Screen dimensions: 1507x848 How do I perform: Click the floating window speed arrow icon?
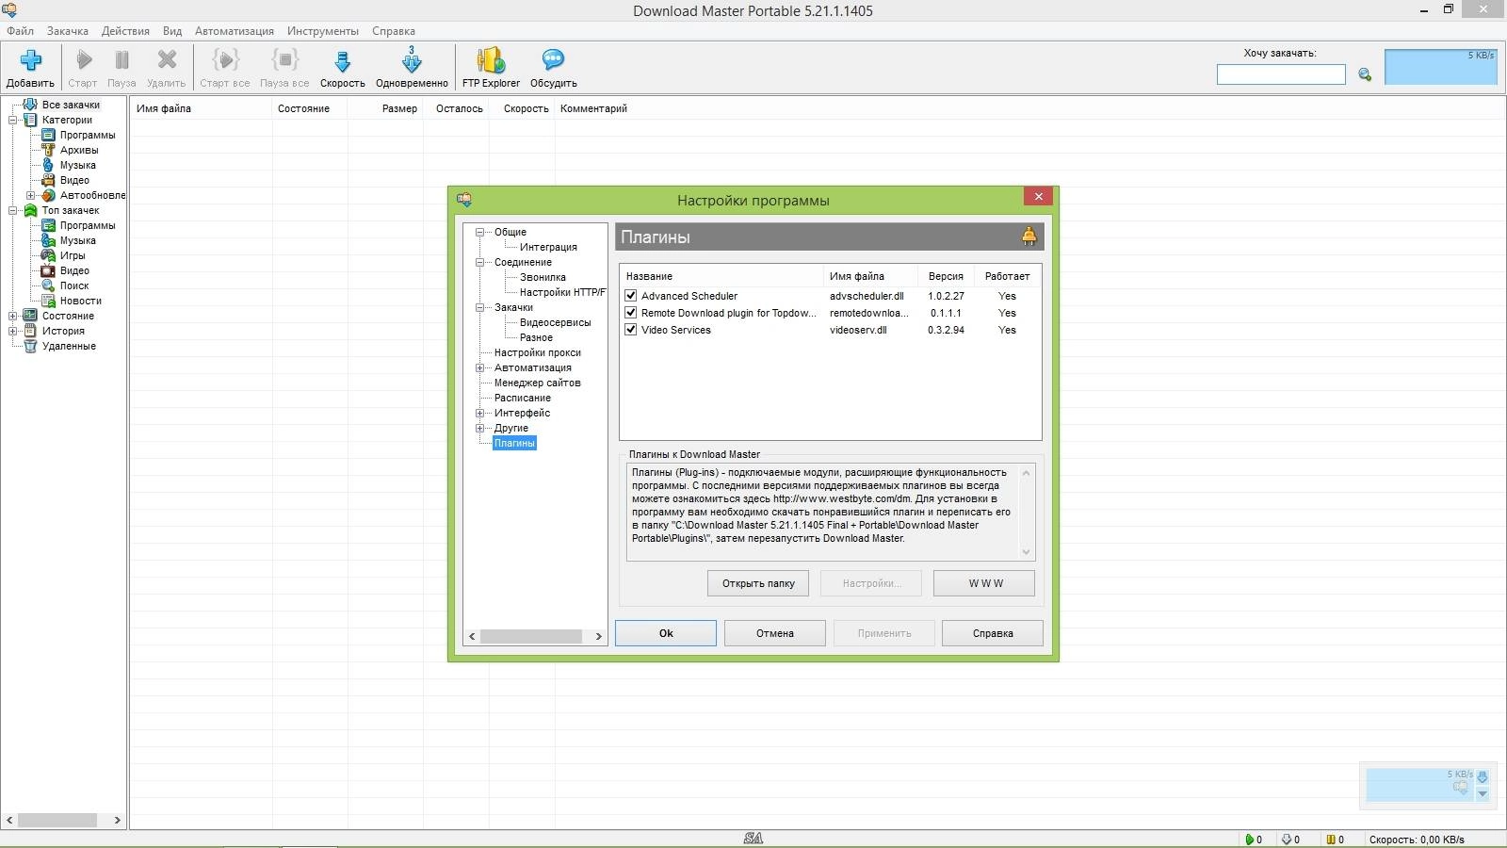click(x=1483, y=777)
